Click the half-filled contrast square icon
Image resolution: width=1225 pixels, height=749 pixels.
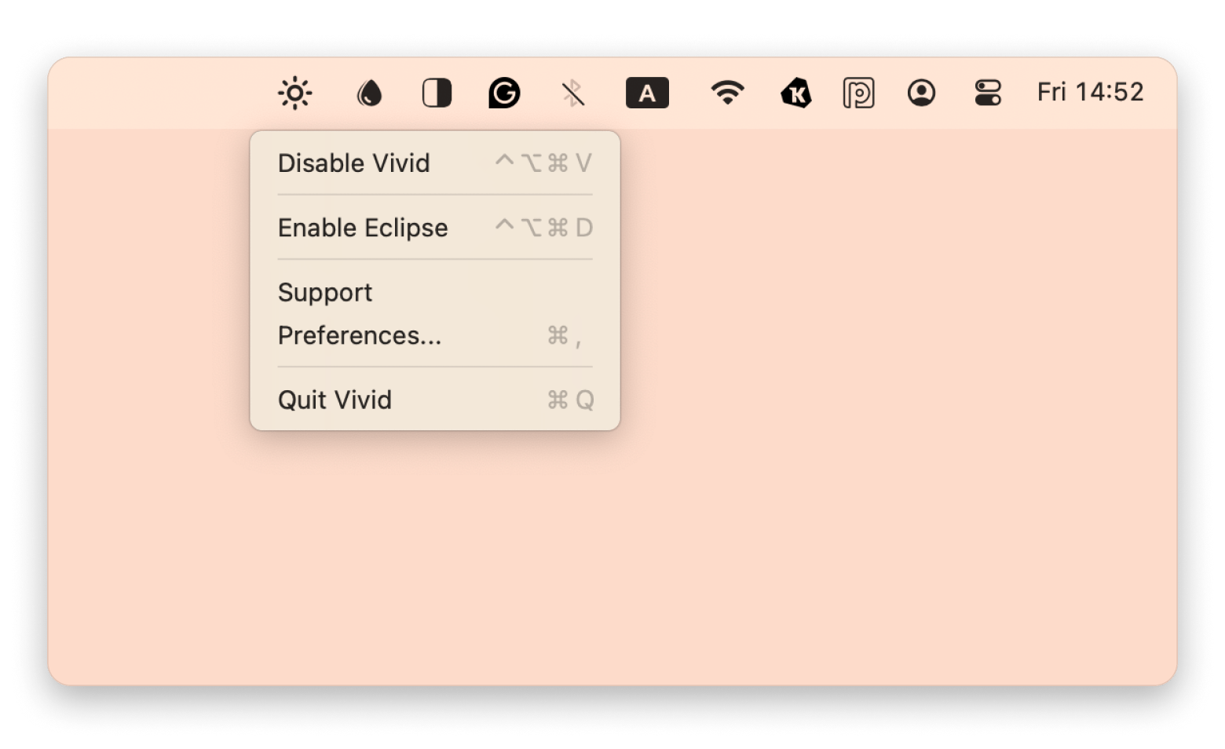pos(437,93)
